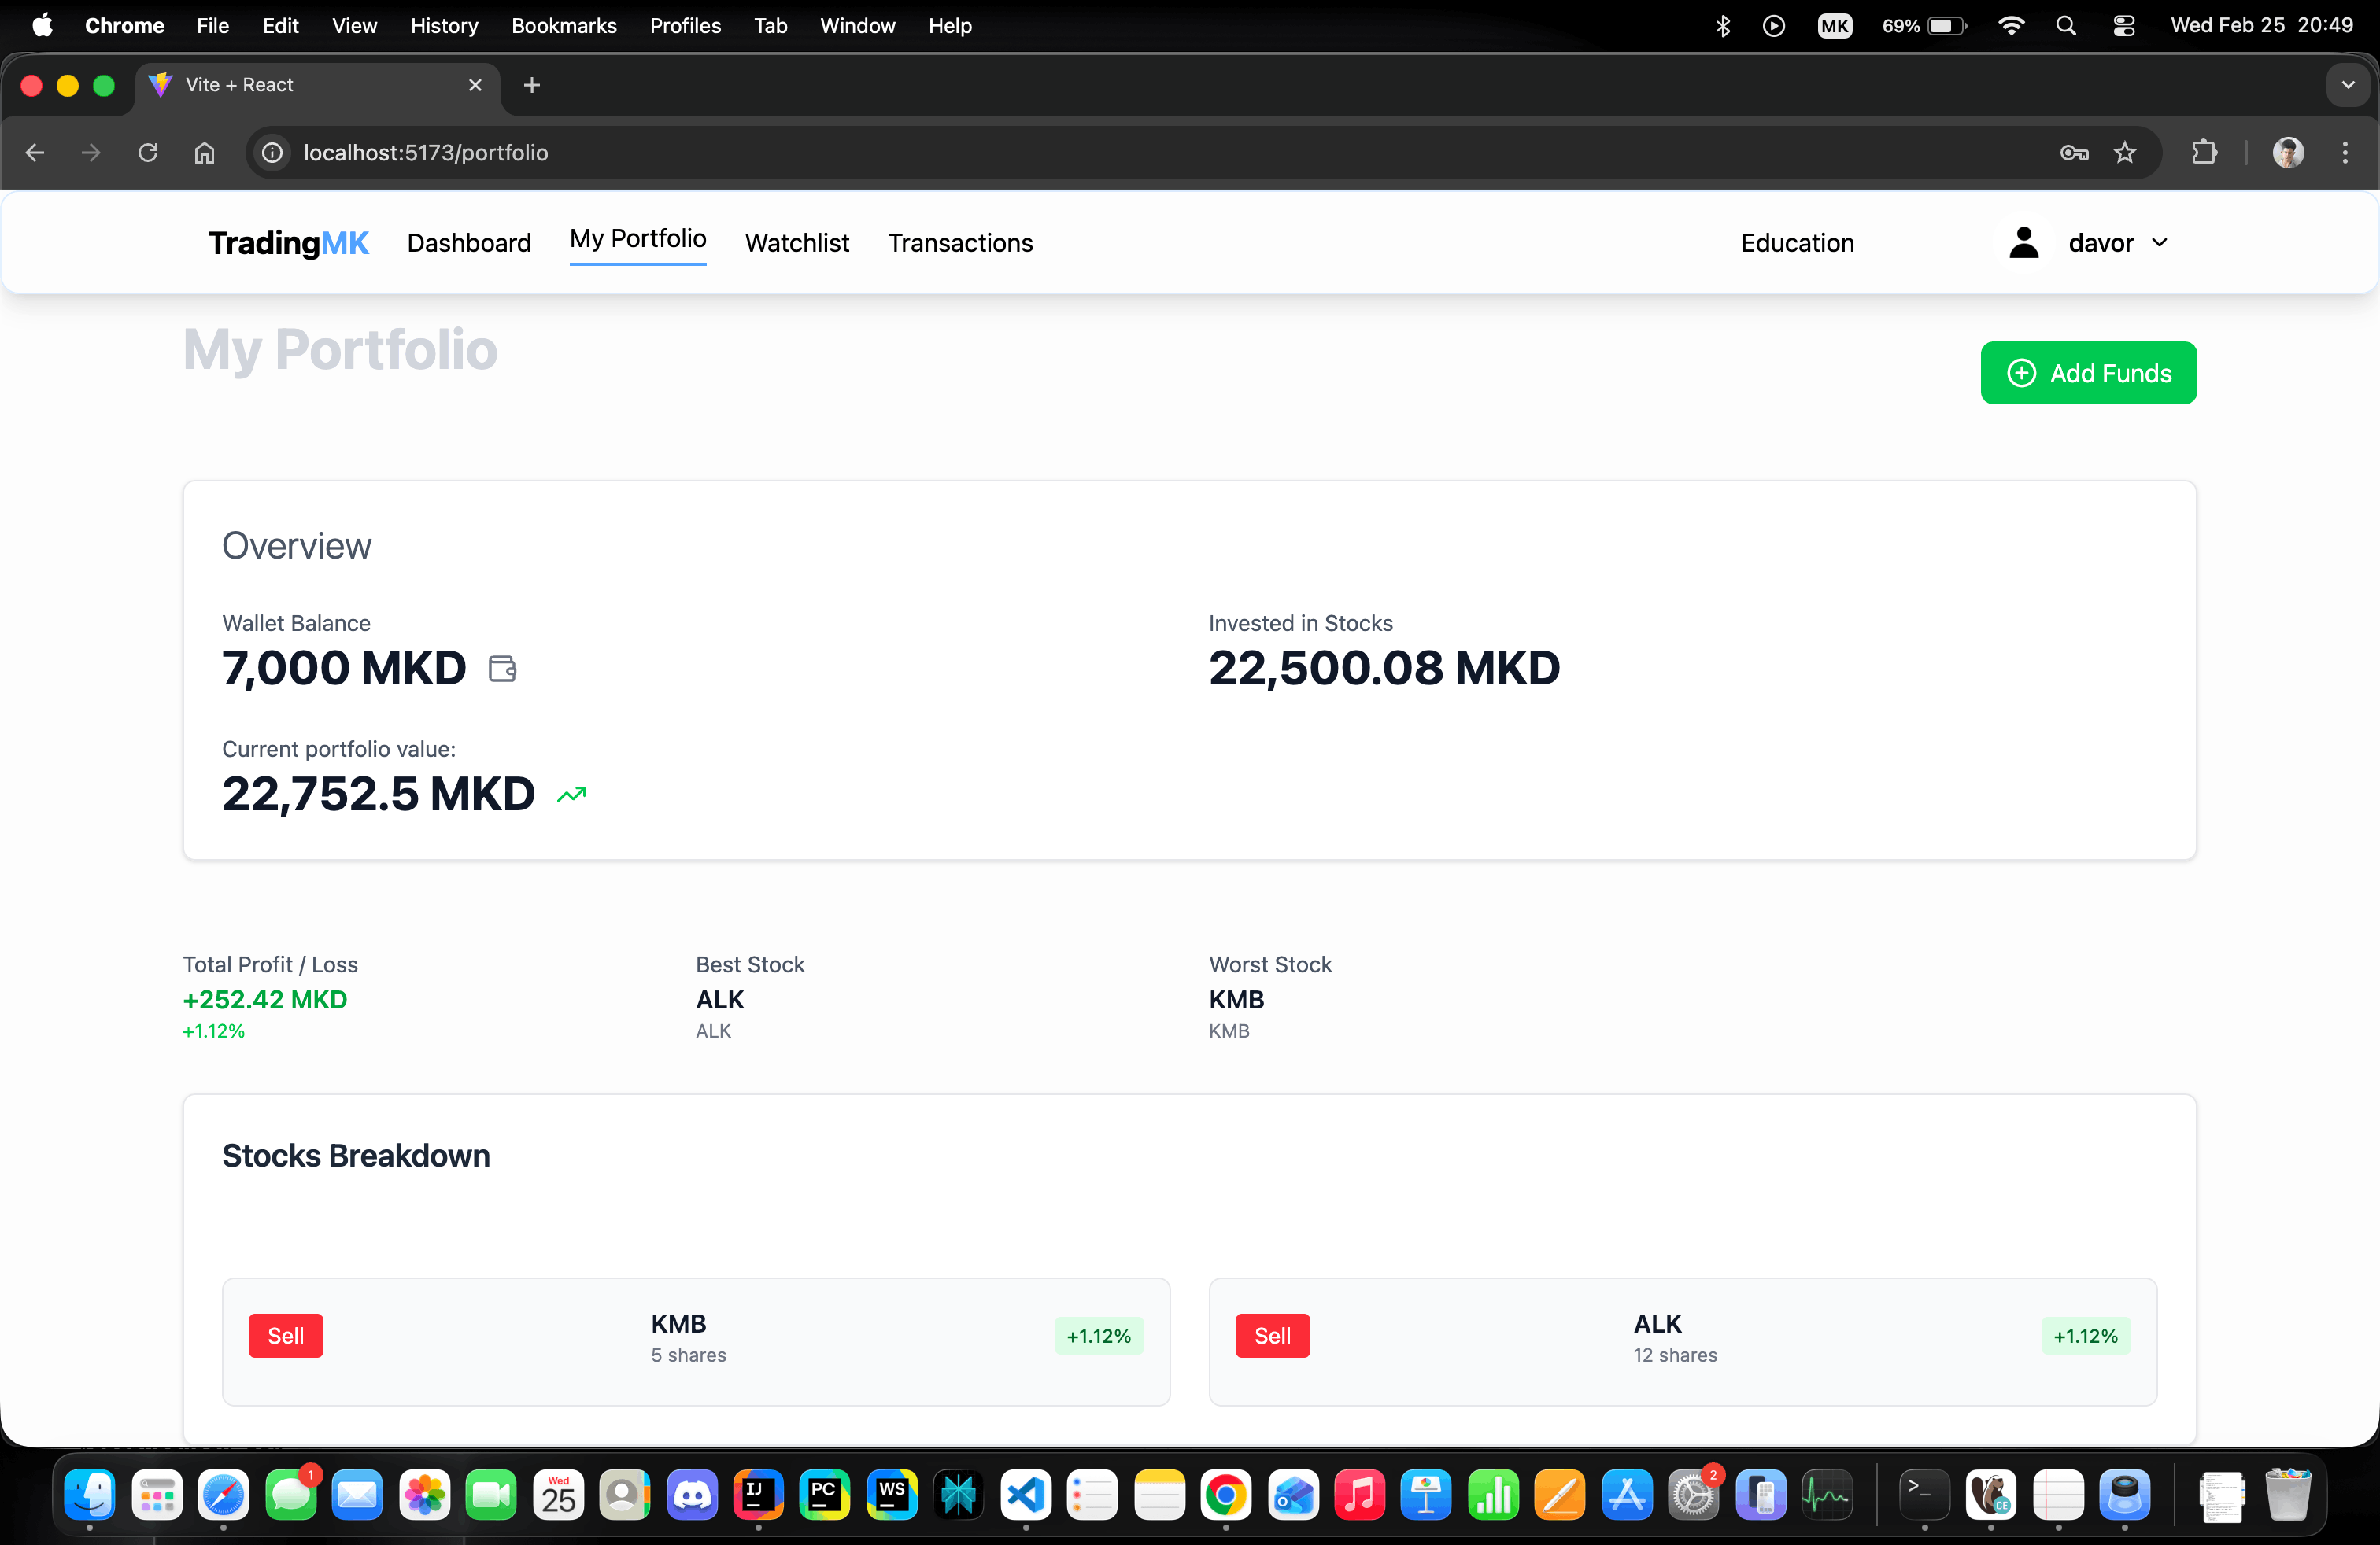Image resolution: width=2380 pixels, height=1545 pixels.
Task: Open the tab search chevron dropdown
Action: pos(2348,85)
